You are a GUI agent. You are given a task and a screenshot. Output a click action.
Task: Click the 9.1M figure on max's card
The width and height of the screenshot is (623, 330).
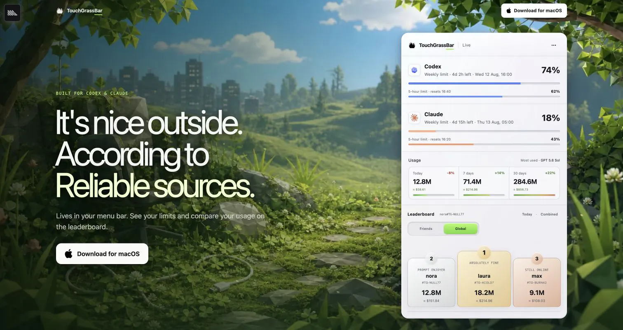tap(537, 293)
